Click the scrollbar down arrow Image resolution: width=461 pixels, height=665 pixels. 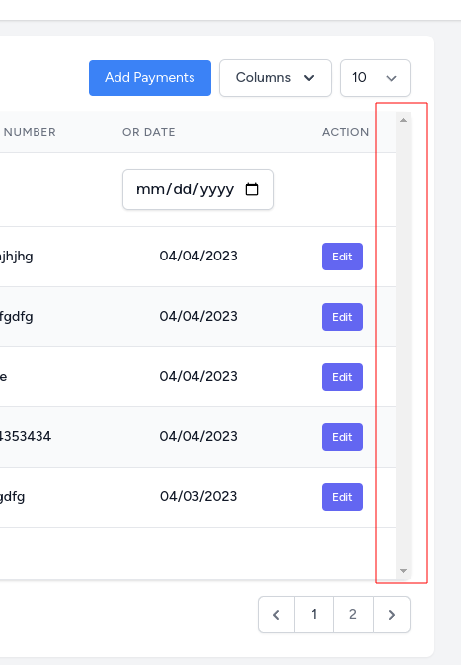pyautogui.click(x=404, y=571)
